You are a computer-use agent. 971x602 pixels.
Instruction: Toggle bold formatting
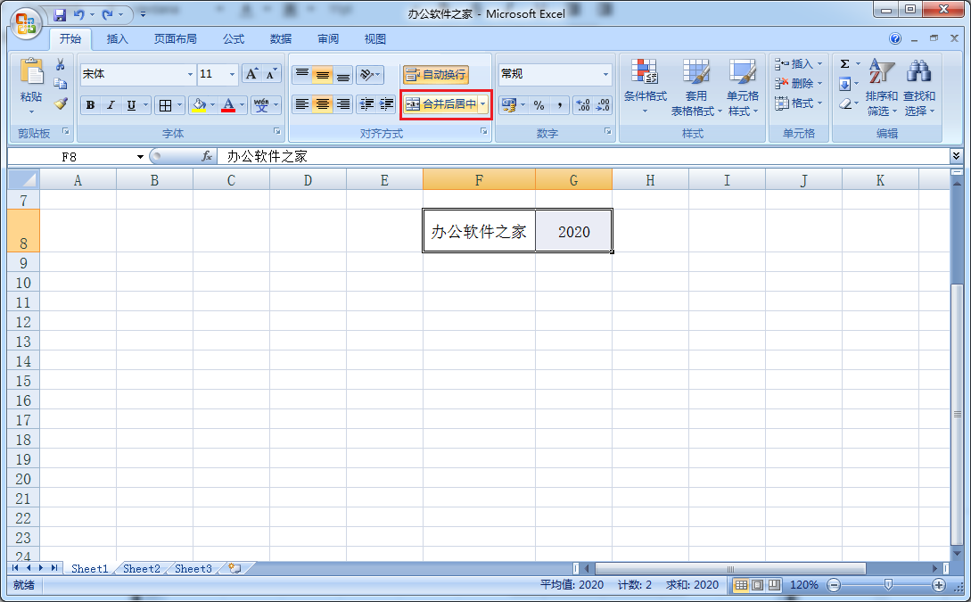pyautogui.click(x=90, y=105)
